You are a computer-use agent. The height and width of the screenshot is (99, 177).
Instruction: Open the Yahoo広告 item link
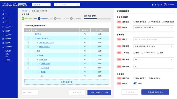pyautogui.click(x=45, y=68)
